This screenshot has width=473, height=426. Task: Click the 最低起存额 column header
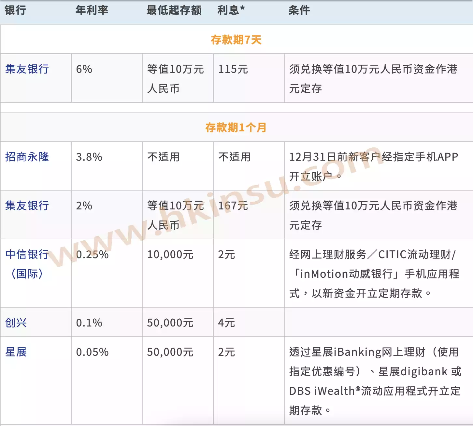click(174, 10)
